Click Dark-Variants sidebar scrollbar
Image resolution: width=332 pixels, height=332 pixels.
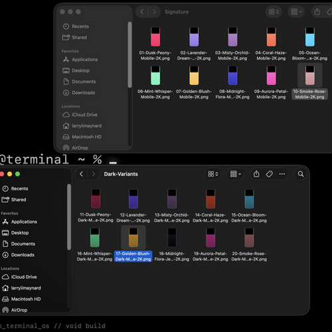tap(69, 217)
